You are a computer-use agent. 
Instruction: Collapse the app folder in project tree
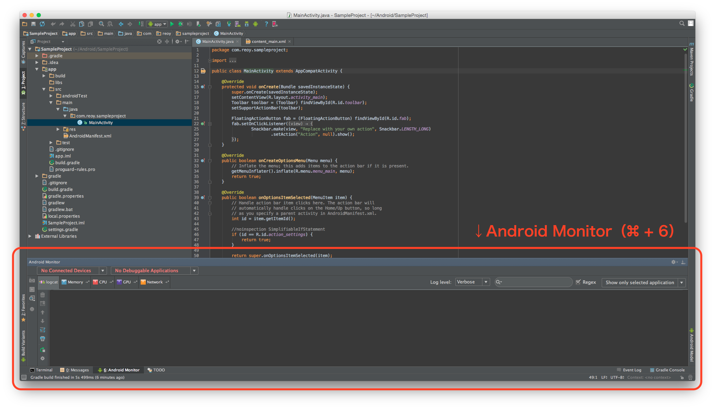[x=37, y=69]
